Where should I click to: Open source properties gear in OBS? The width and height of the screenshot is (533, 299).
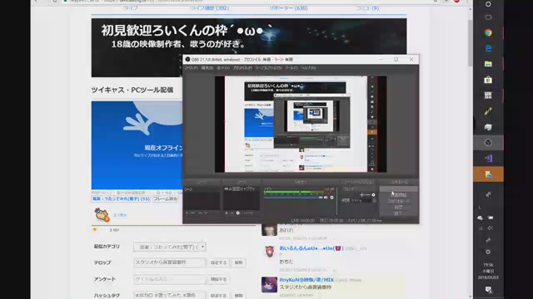pyautogui.click(x=238, y=213)
